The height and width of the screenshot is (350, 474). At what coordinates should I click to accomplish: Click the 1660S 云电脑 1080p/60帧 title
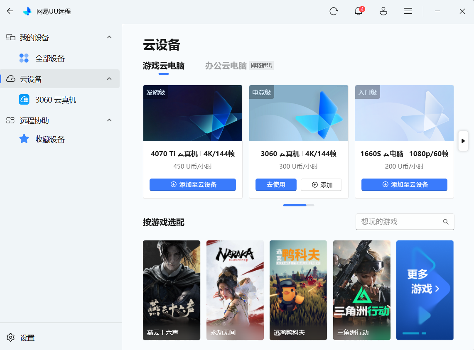coord(404,154)
